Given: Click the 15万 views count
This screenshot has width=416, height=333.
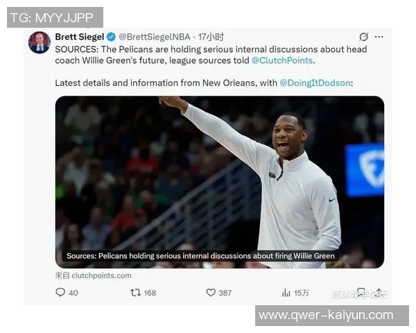Looking at the screenshot, I should click(x=302, y=293).
